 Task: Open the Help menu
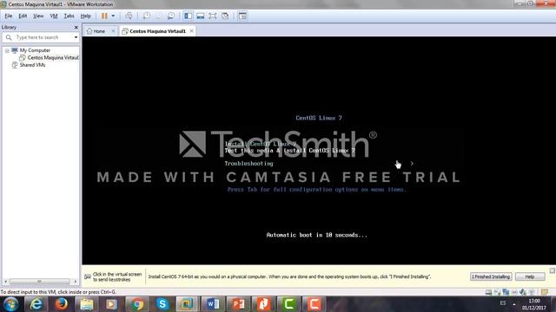click(x=85, y=16)
